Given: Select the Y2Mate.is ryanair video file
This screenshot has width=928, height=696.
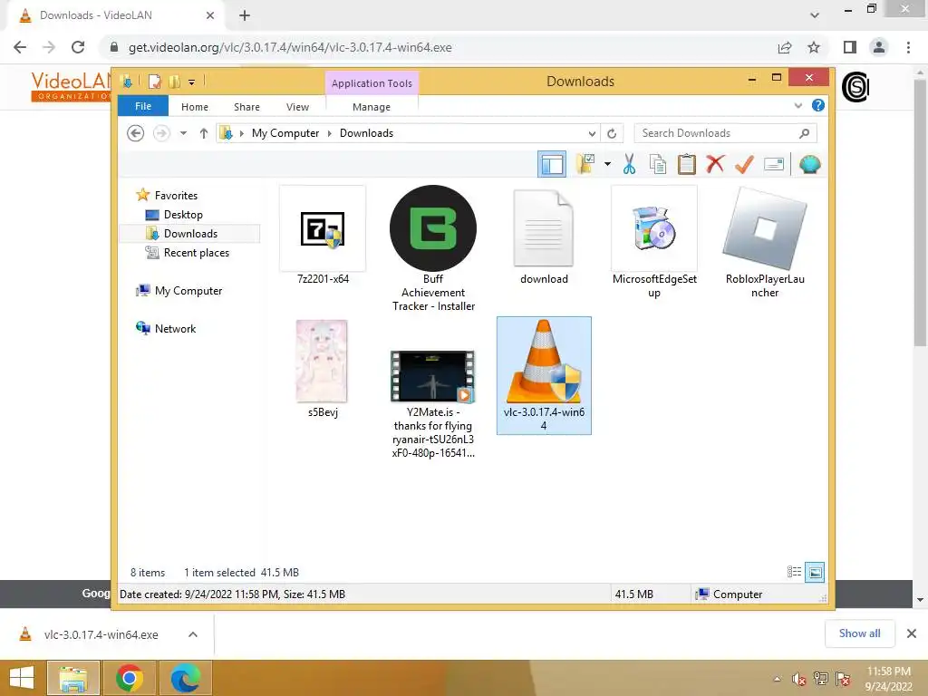Looking at the screenshot, I should point(433,404).
